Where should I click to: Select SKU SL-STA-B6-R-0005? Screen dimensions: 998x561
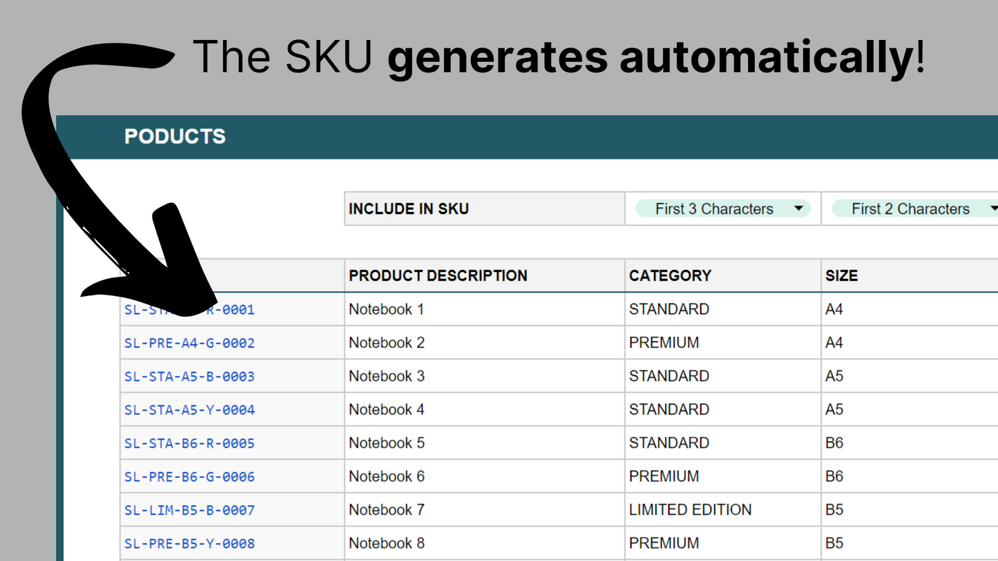(x=189, y=443)
